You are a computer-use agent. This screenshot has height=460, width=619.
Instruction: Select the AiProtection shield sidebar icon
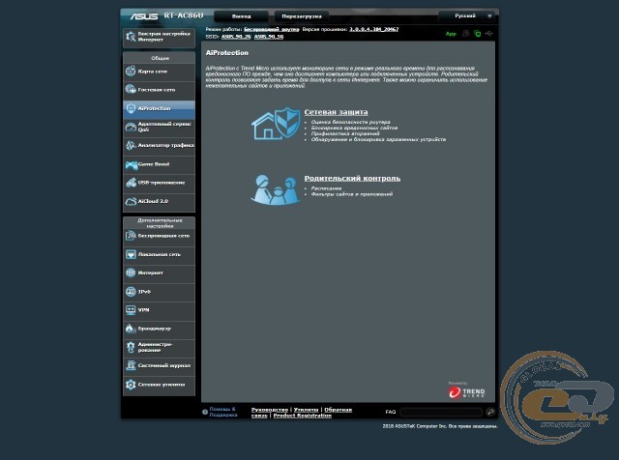[x=131, y=108]
